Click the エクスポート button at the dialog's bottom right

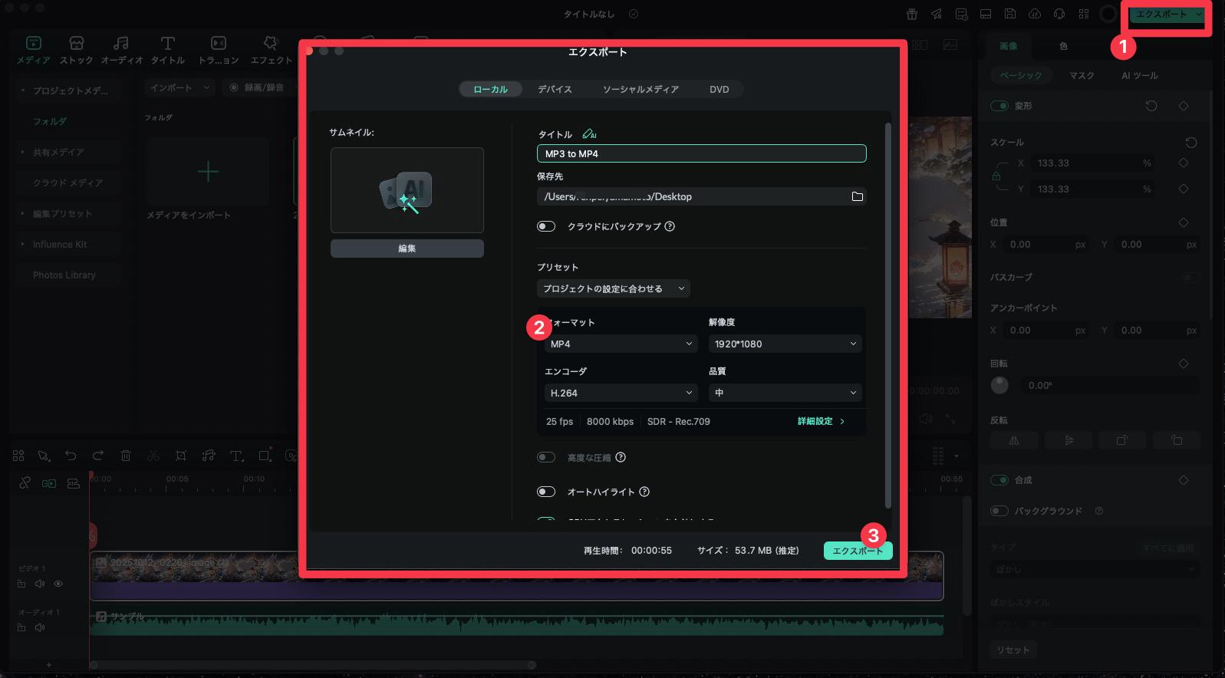click(x=858, y=551)
